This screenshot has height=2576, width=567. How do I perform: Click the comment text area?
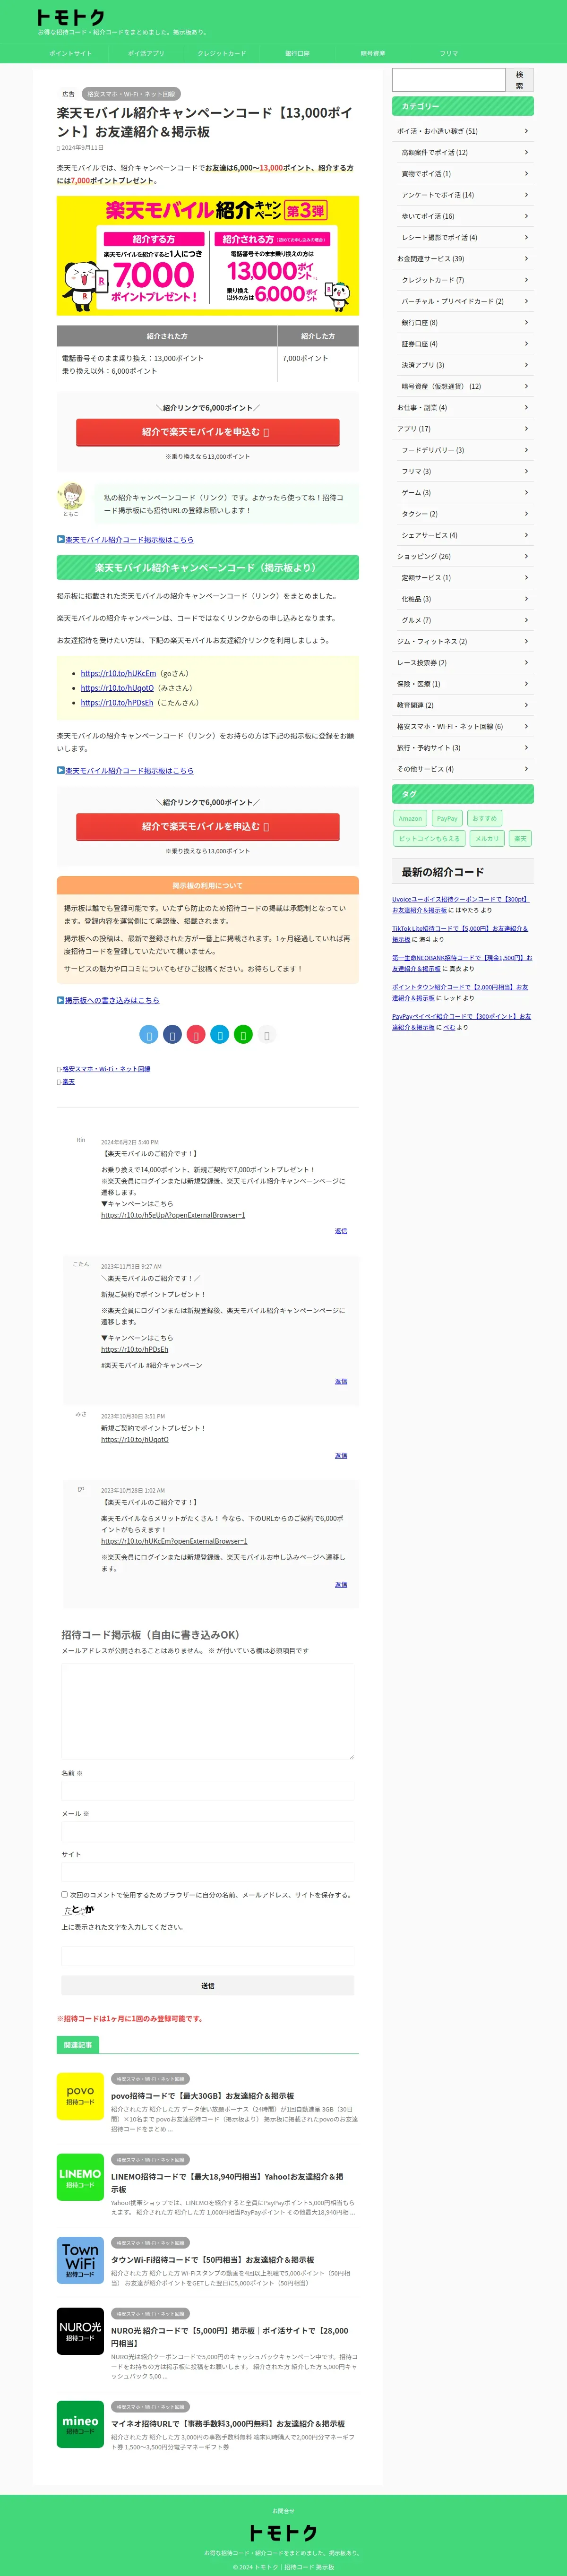click(208, 1711)
